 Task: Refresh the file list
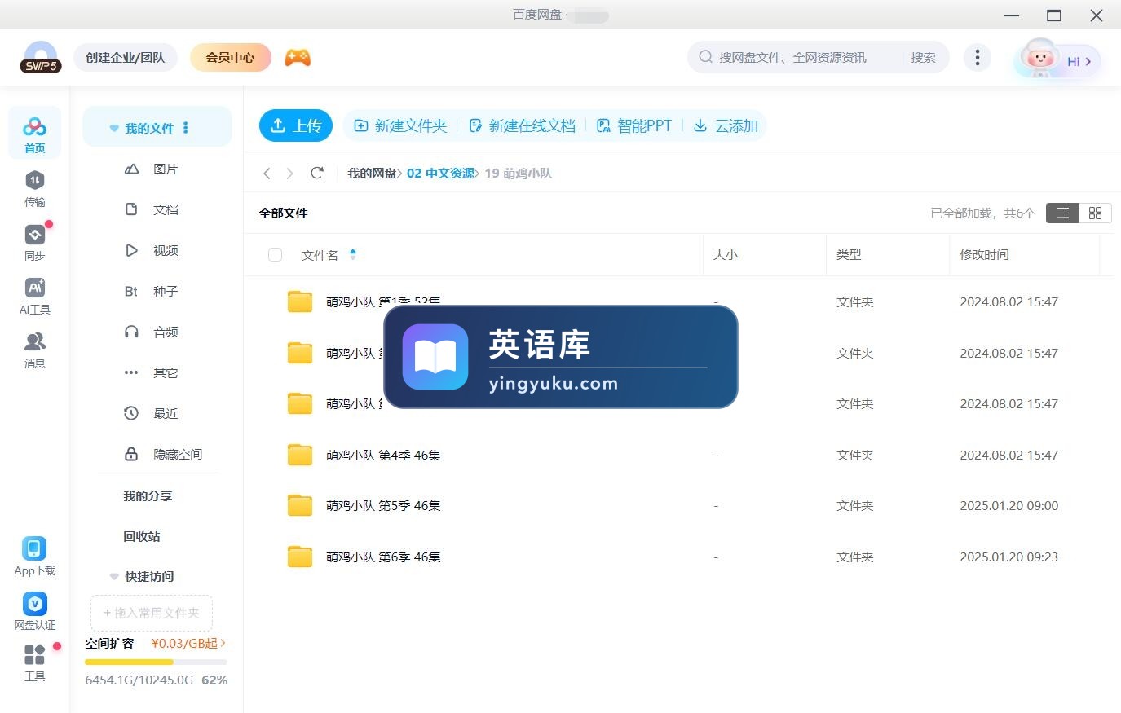click(x=317, y=173)
